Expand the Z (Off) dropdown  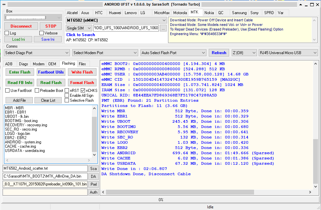[x=244, y=53]
